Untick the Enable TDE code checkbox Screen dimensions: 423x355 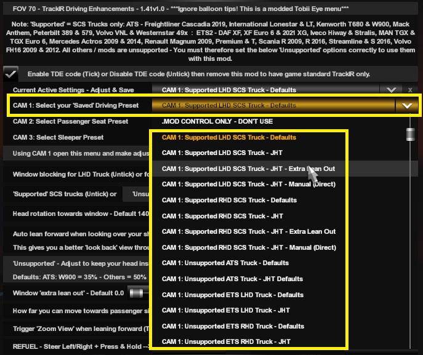11,74
